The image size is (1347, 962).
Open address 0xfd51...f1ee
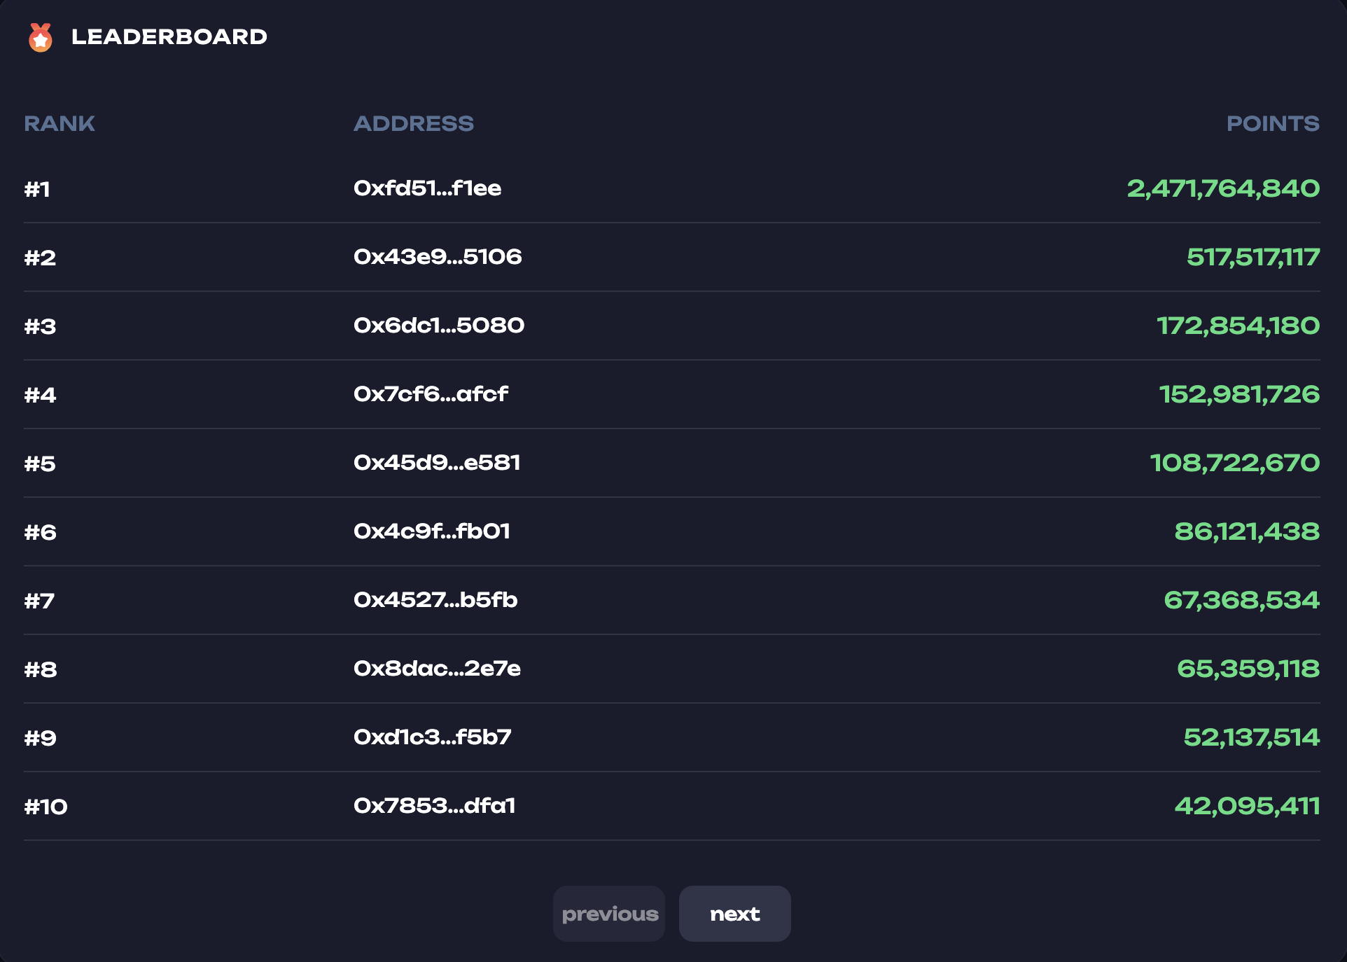427,188
